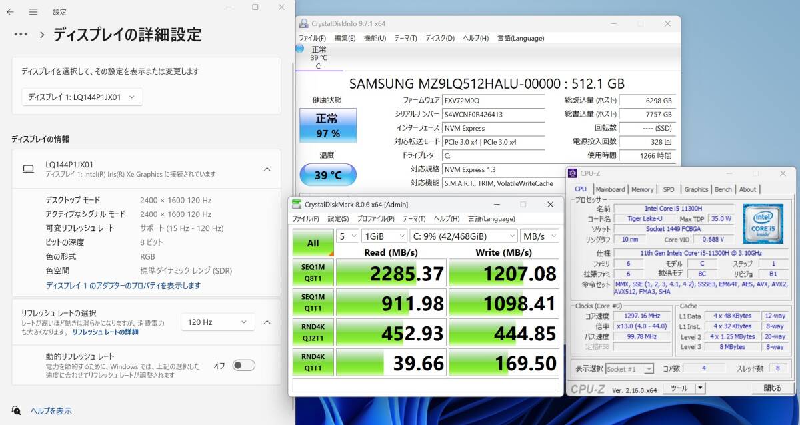Screen dimensions: 800x425
Task: Click the CPU name field Intel Core i5 11300H
Action: [x=673, y=209]
